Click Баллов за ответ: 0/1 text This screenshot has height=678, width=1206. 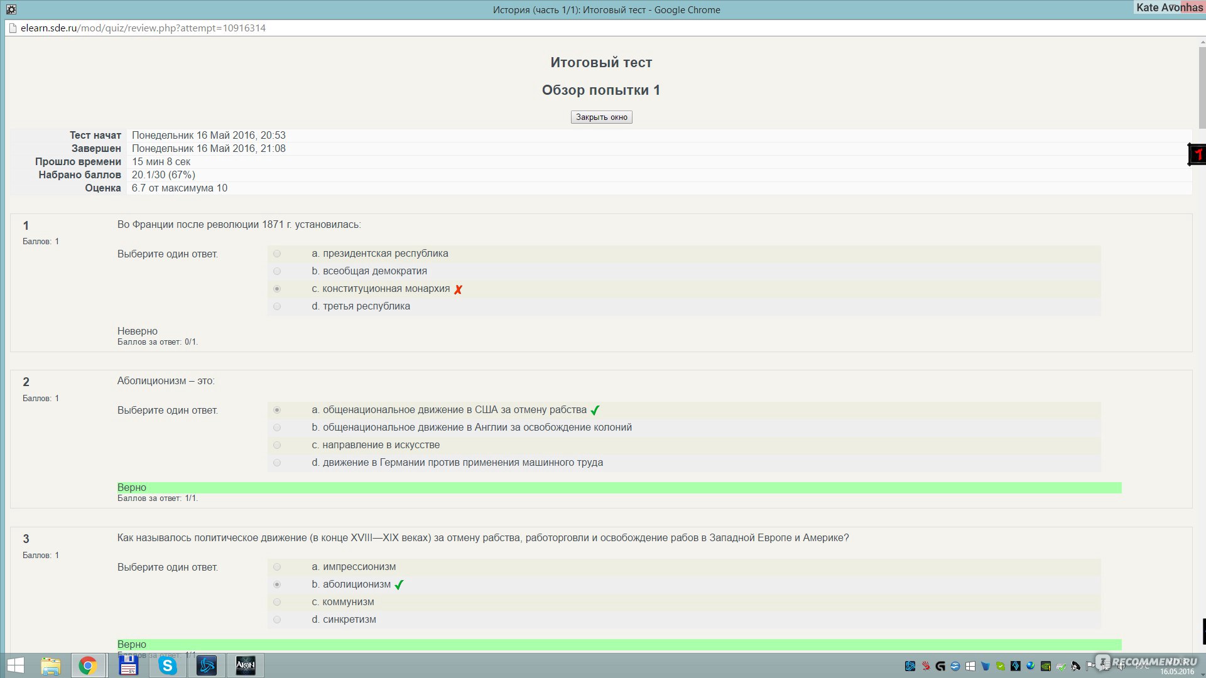click(x=158, y=342)
